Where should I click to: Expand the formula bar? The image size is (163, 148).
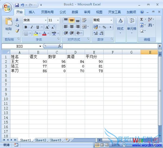click(160, 46)
